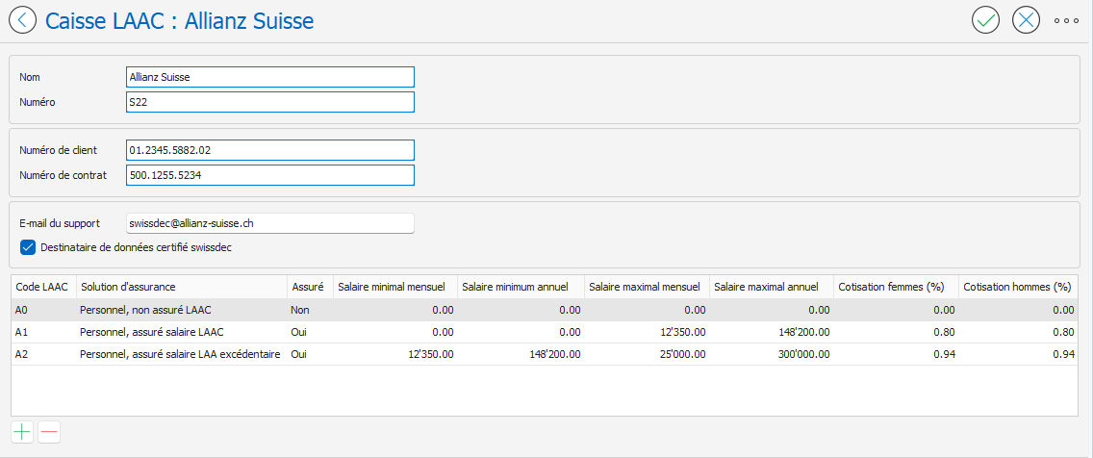The image size is (1093, 458).
Task: Select A2 maximal monthly salary 25'000.00
Action: point(647,354)
